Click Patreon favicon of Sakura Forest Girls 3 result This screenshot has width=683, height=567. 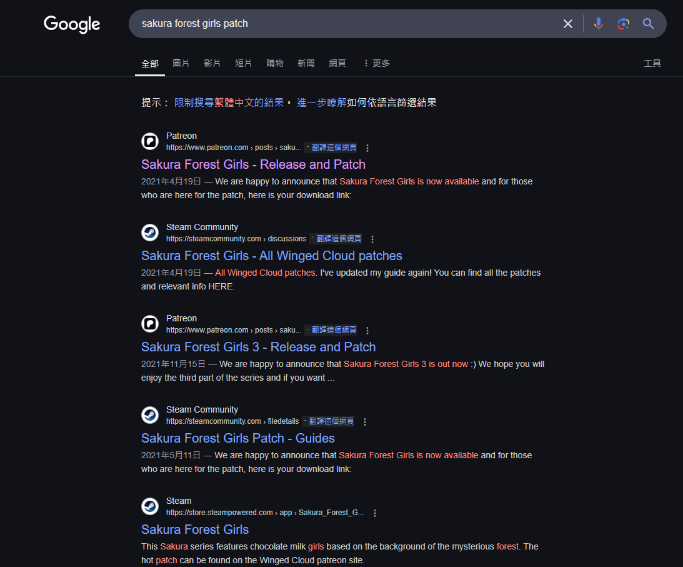pos(150,324)
